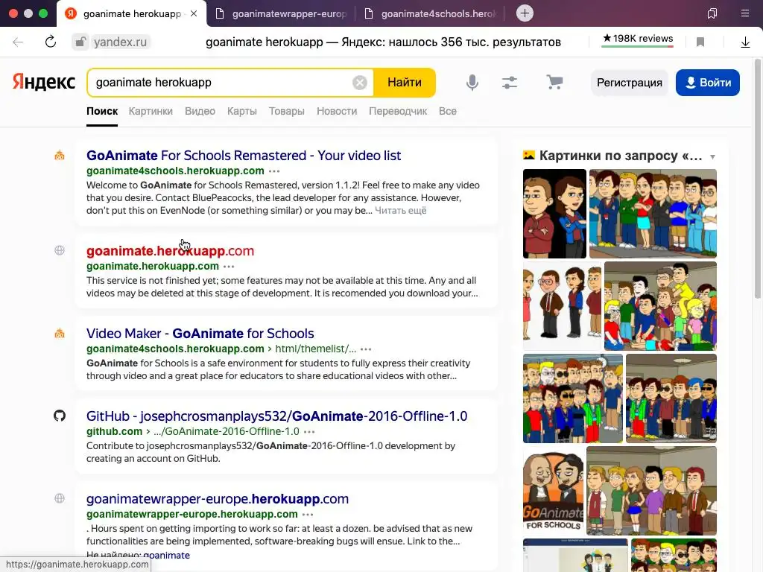Clear the search query with the X icon
Viewport: 763px width, 572px height.
pyautogui.click(x=360, y=83)
